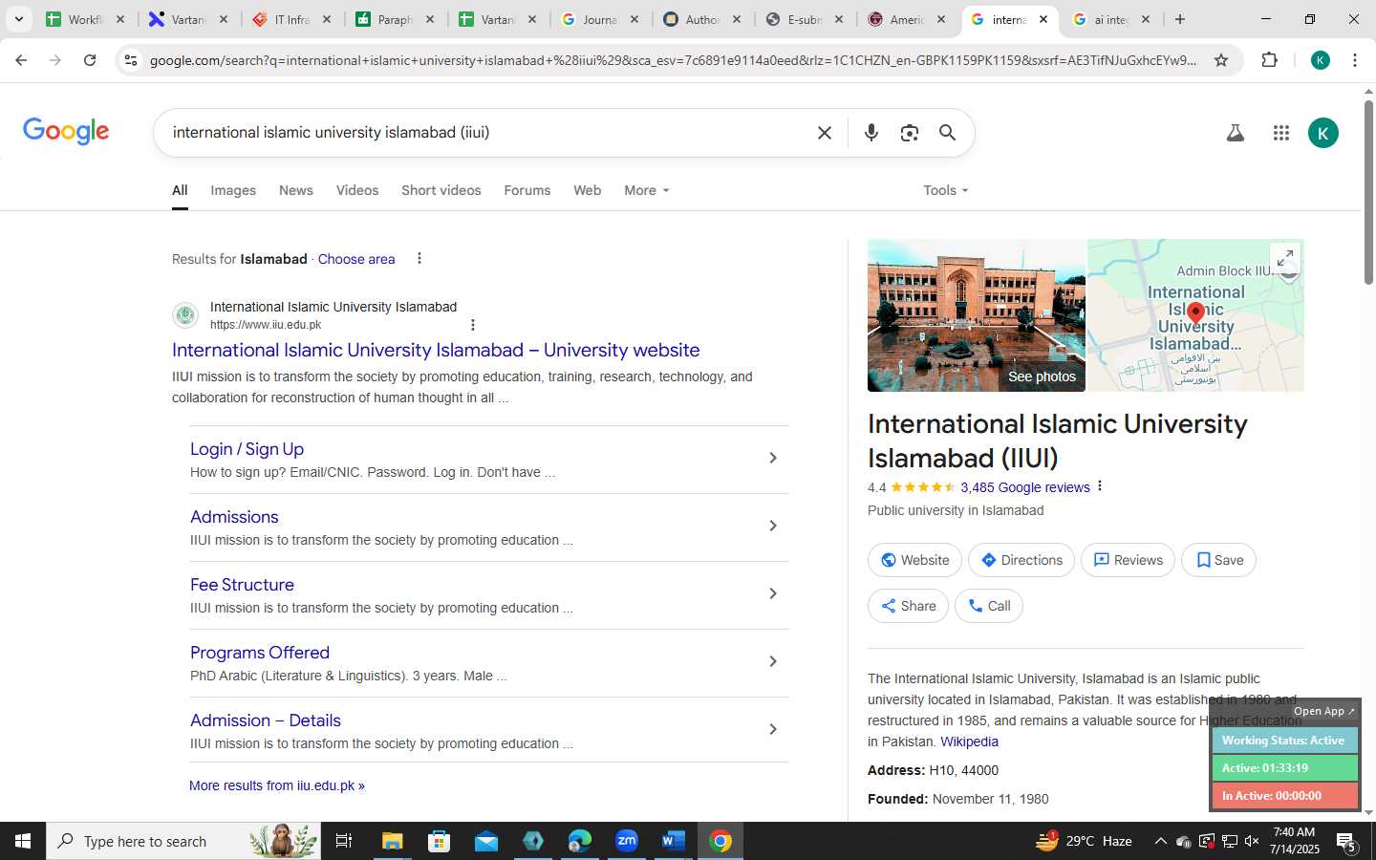Open the Windows Start menu
The width and height of the screenshot is (1376, 860).
point(23,841)
